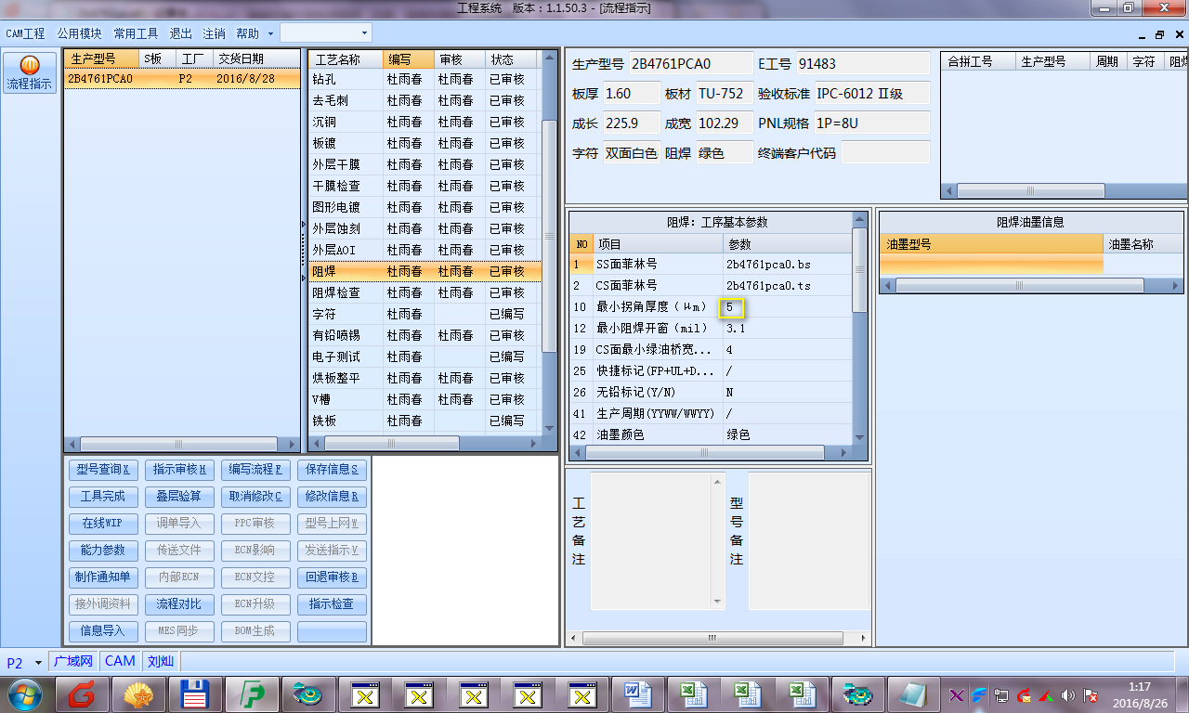Image resolution: width=1189 pixels, height=713 pixels.
Task: Select the 油墨颜色 parameter row
Action: coord(711,434)
